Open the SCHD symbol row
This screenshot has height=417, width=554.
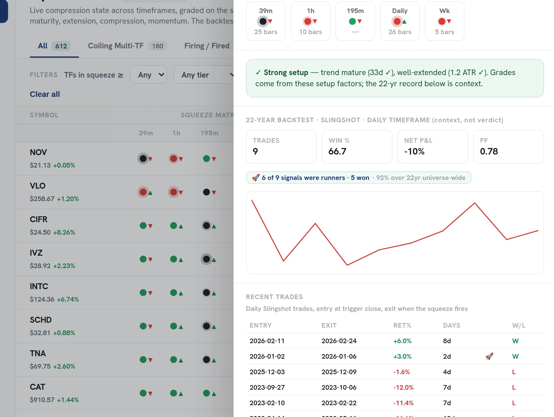click(125, 326)
